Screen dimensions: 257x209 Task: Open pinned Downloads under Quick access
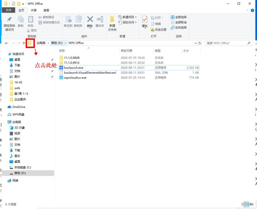click(15, 65)
